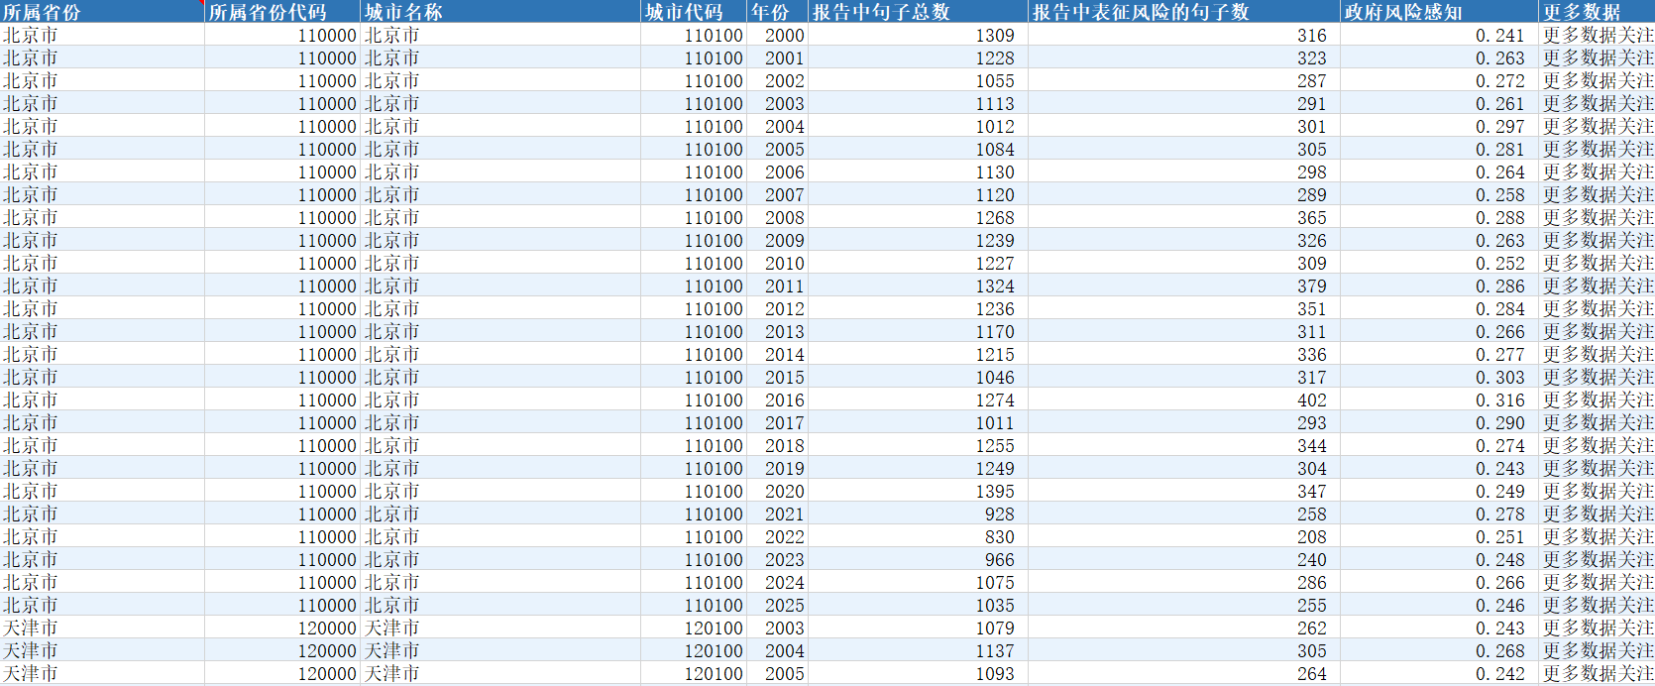Click sentence total 1113
Viewport: 1655px width, 686px height.
click(x=995, y=103)
